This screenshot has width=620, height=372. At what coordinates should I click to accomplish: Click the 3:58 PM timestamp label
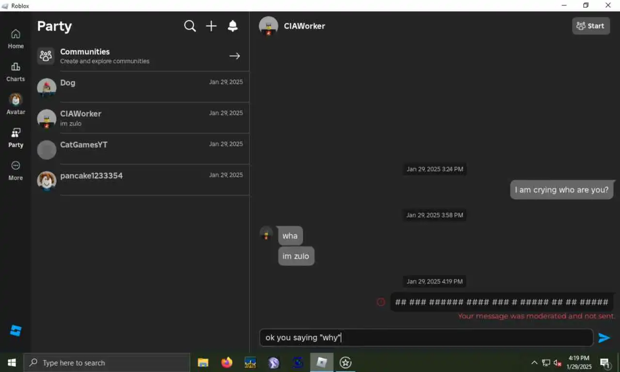434,215
